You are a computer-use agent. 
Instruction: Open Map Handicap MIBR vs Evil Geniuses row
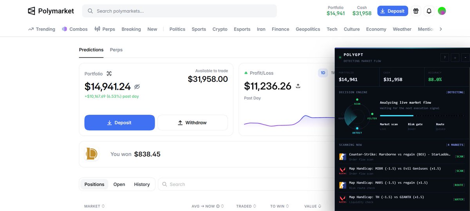click(402, 171)
